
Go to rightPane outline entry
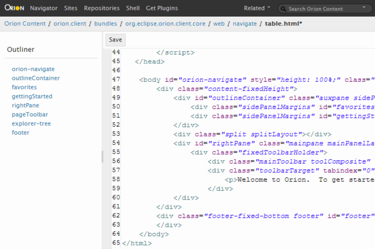pos(25,105)
